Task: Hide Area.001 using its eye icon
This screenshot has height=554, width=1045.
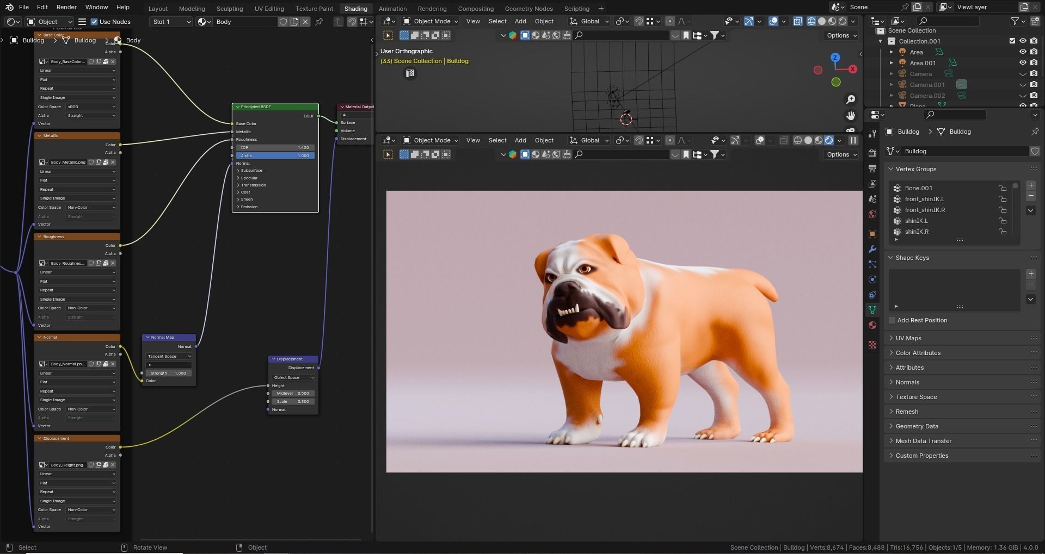Action: [1023, 63]
